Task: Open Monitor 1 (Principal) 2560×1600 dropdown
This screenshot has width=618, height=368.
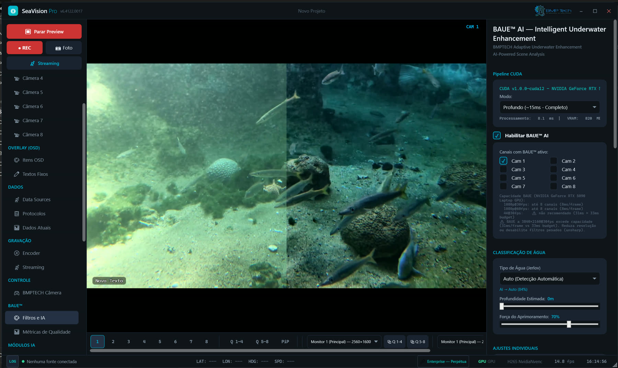Action: (x=344, y=342)
